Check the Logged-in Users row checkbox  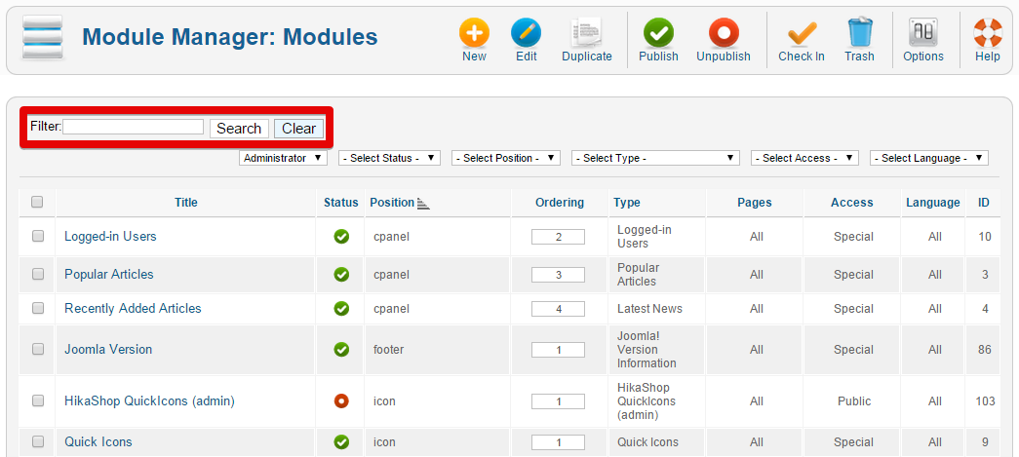click(38, 236)
